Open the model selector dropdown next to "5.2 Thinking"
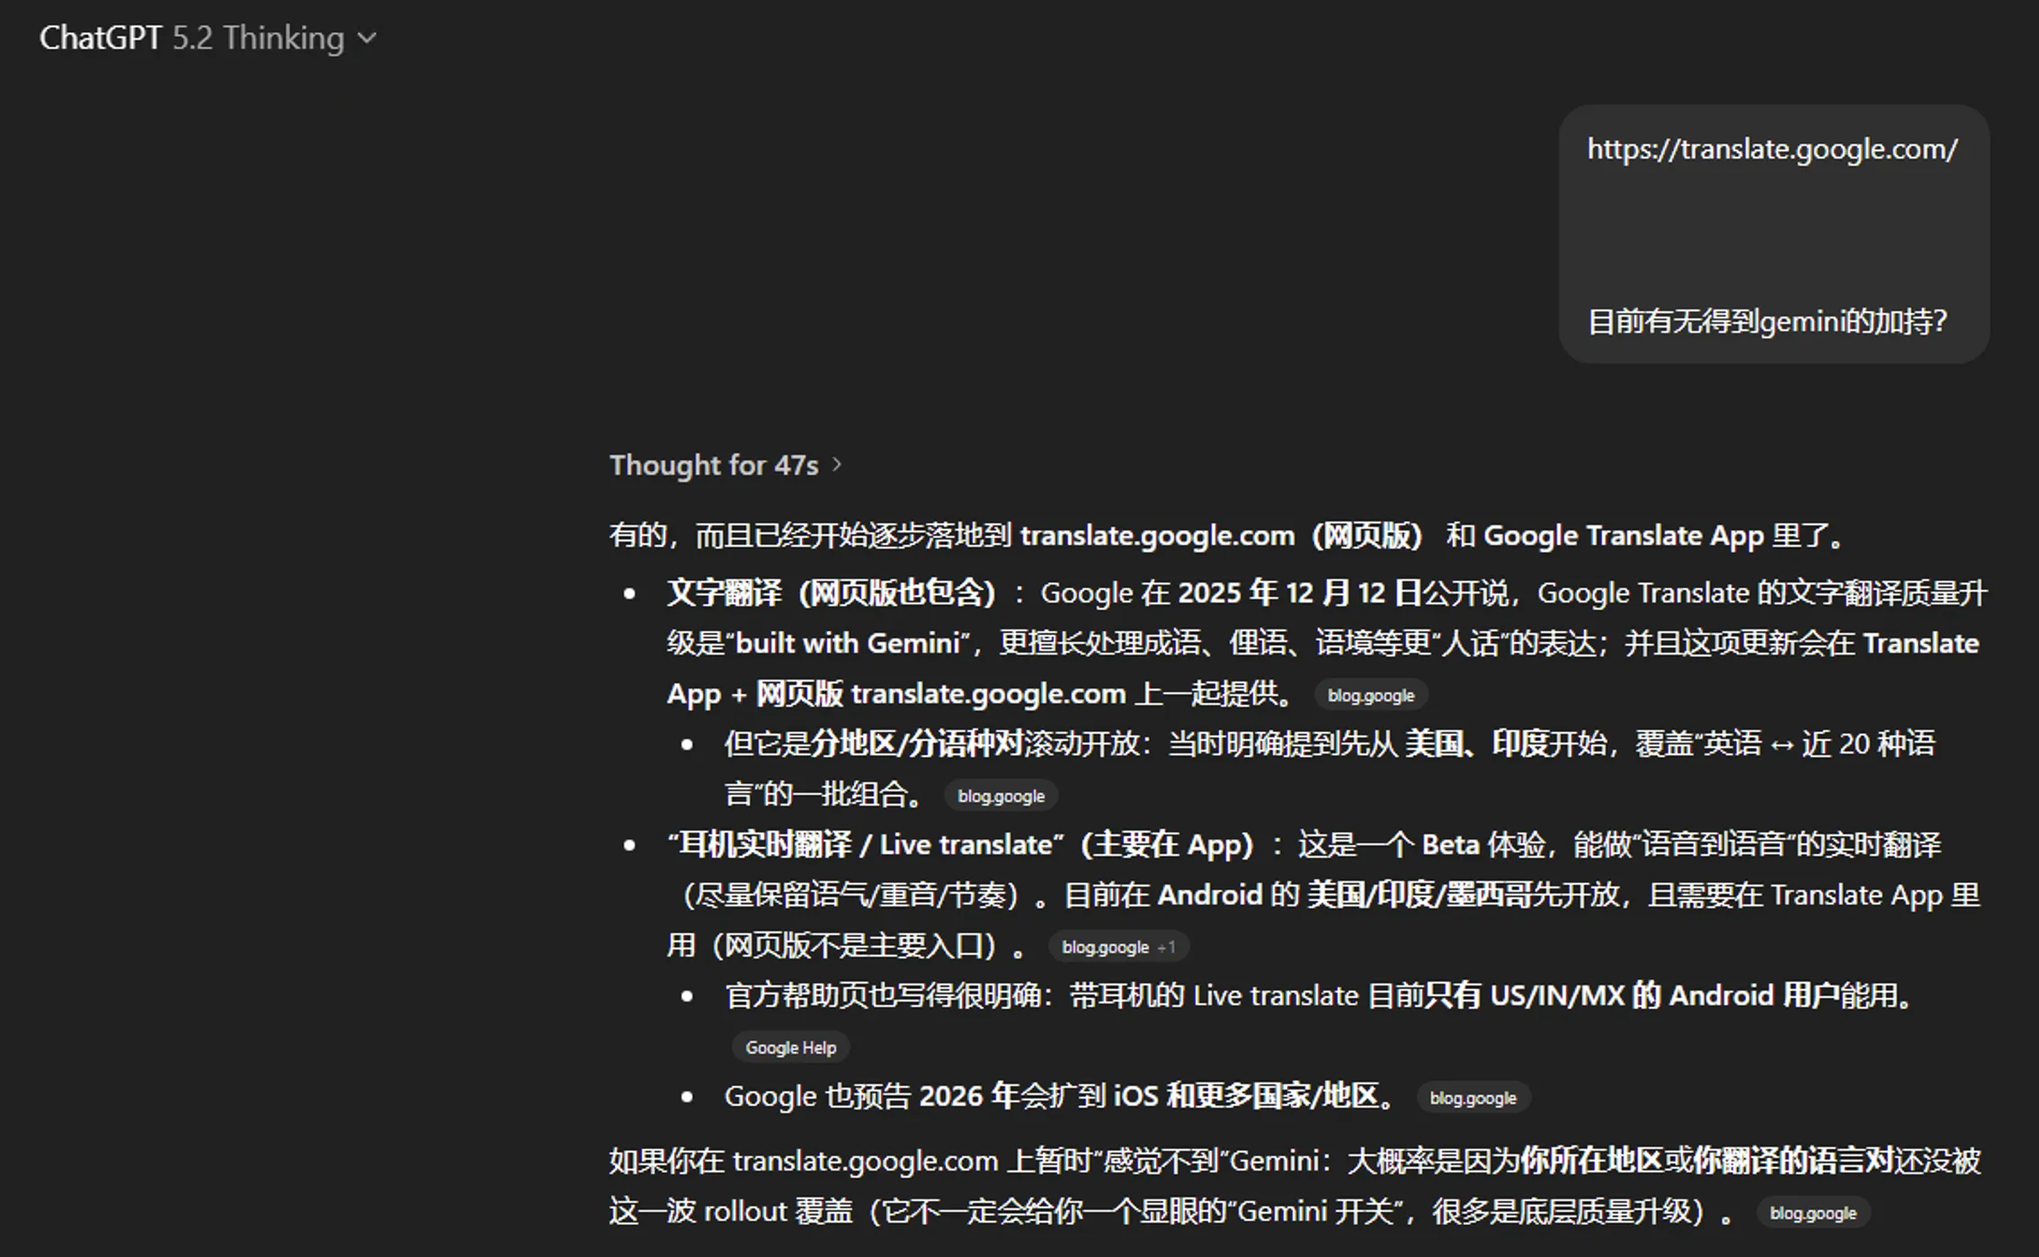Viewport: 2039px width, 1257px height. (367, 38)
